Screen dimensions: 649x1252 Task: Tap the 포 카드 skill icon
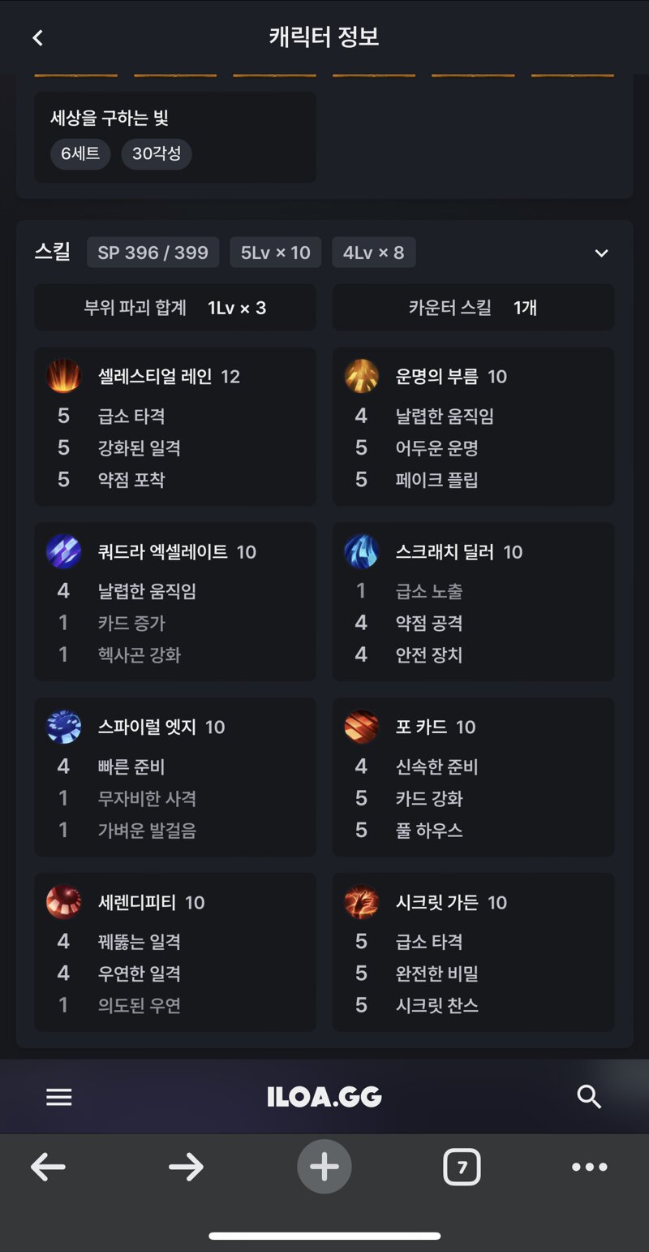pos(362,727)
